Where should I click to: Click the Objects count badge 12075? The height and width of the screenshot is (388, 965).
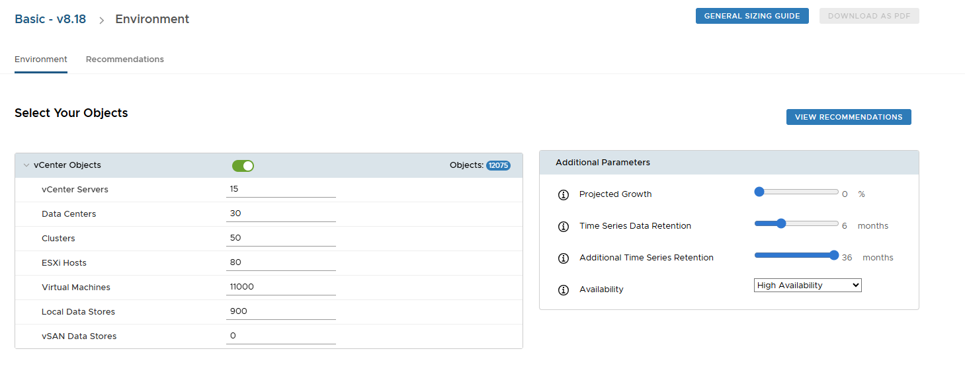[498, 165]
